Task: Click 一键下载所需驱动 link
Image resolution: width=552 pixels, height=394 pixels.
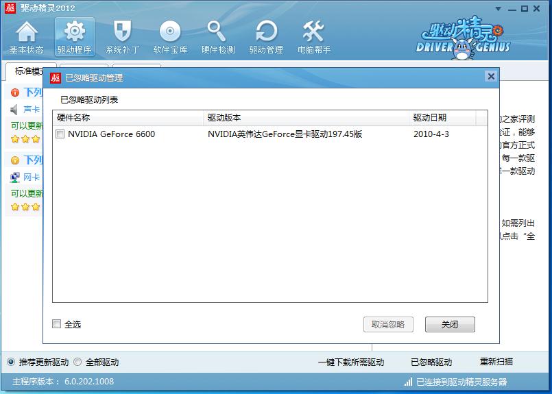Action: tap(351, 362)
